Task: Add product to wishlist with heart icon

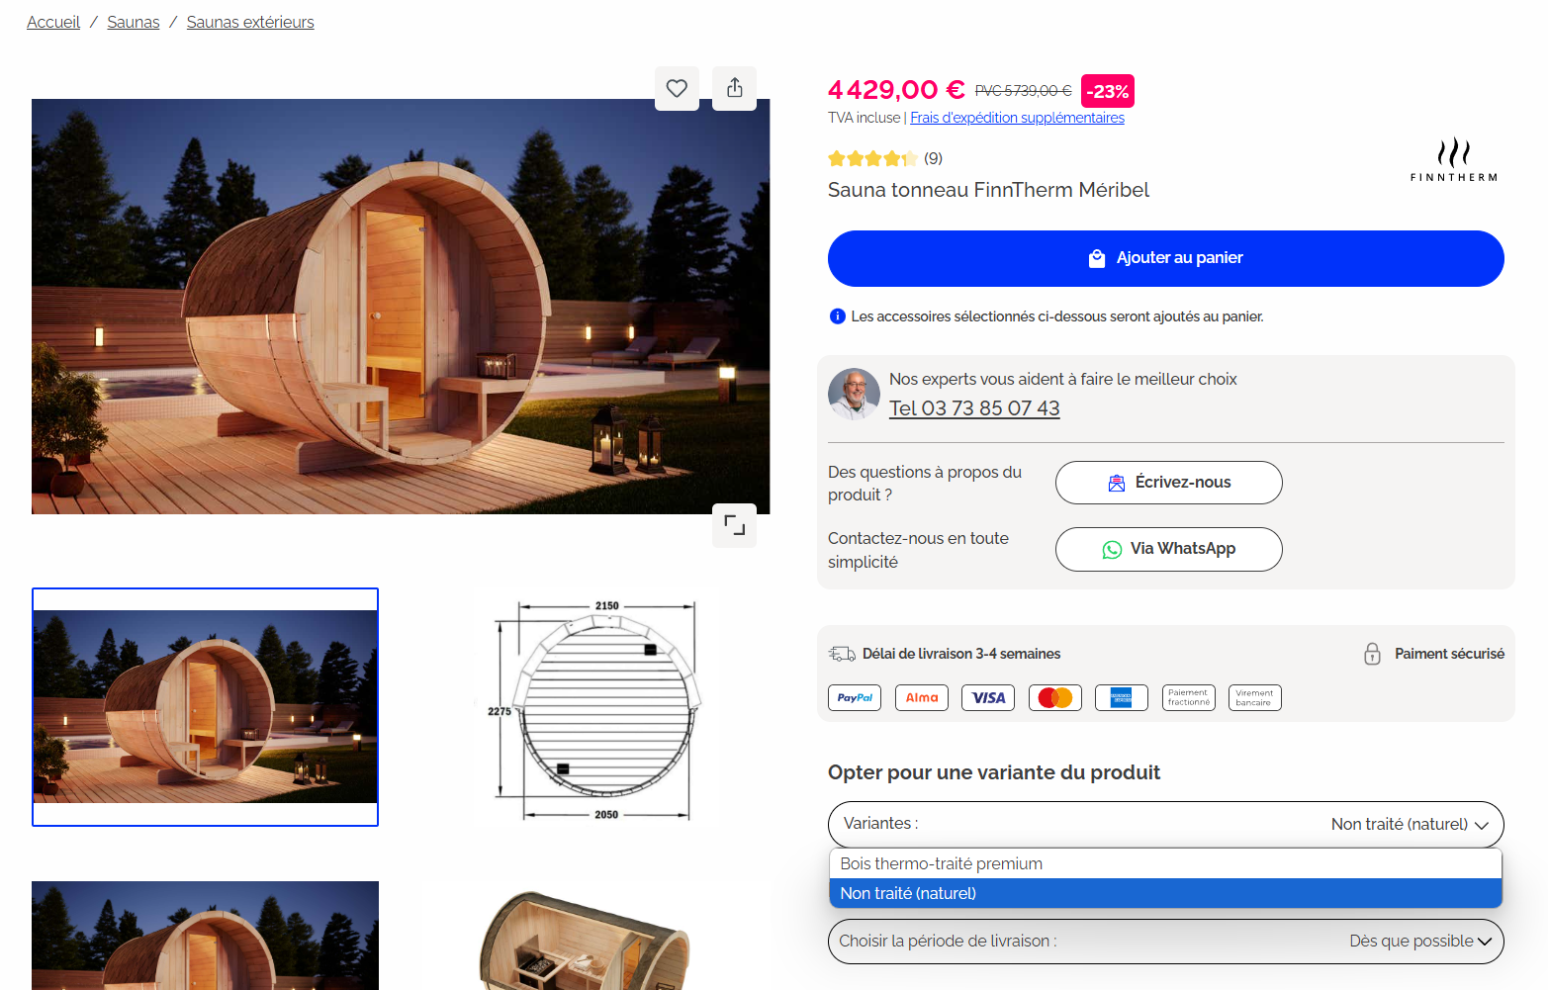Action: click(677, 89)
